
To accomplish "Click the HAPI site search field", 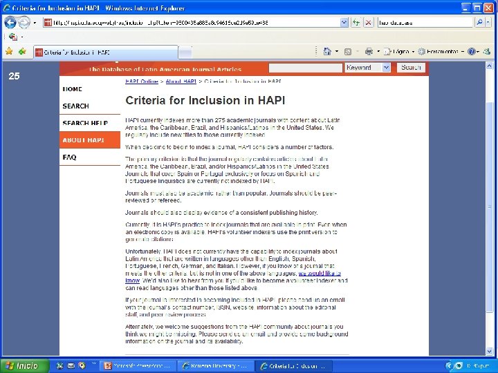I will 306,68.
